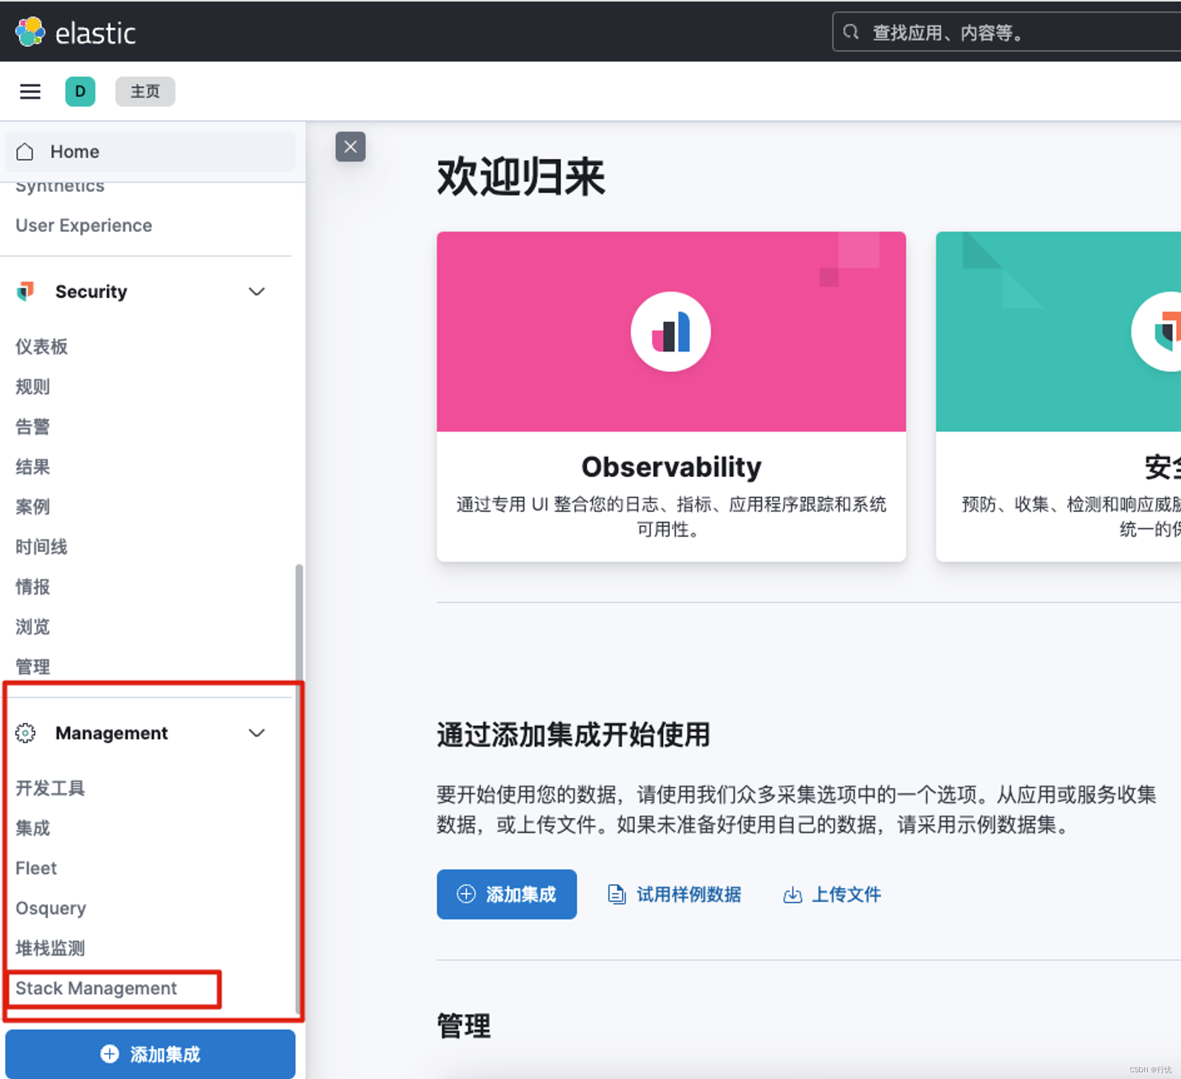
Task: Collapse the Management section chevron
Action: click(x=256, y=733)
